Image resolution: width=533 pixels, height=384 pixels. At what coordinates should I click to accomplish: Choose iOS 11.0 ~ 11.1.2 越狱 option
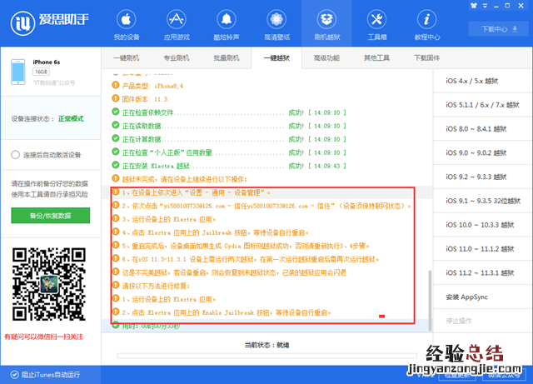pyautogui.click(x=483, y=248)
